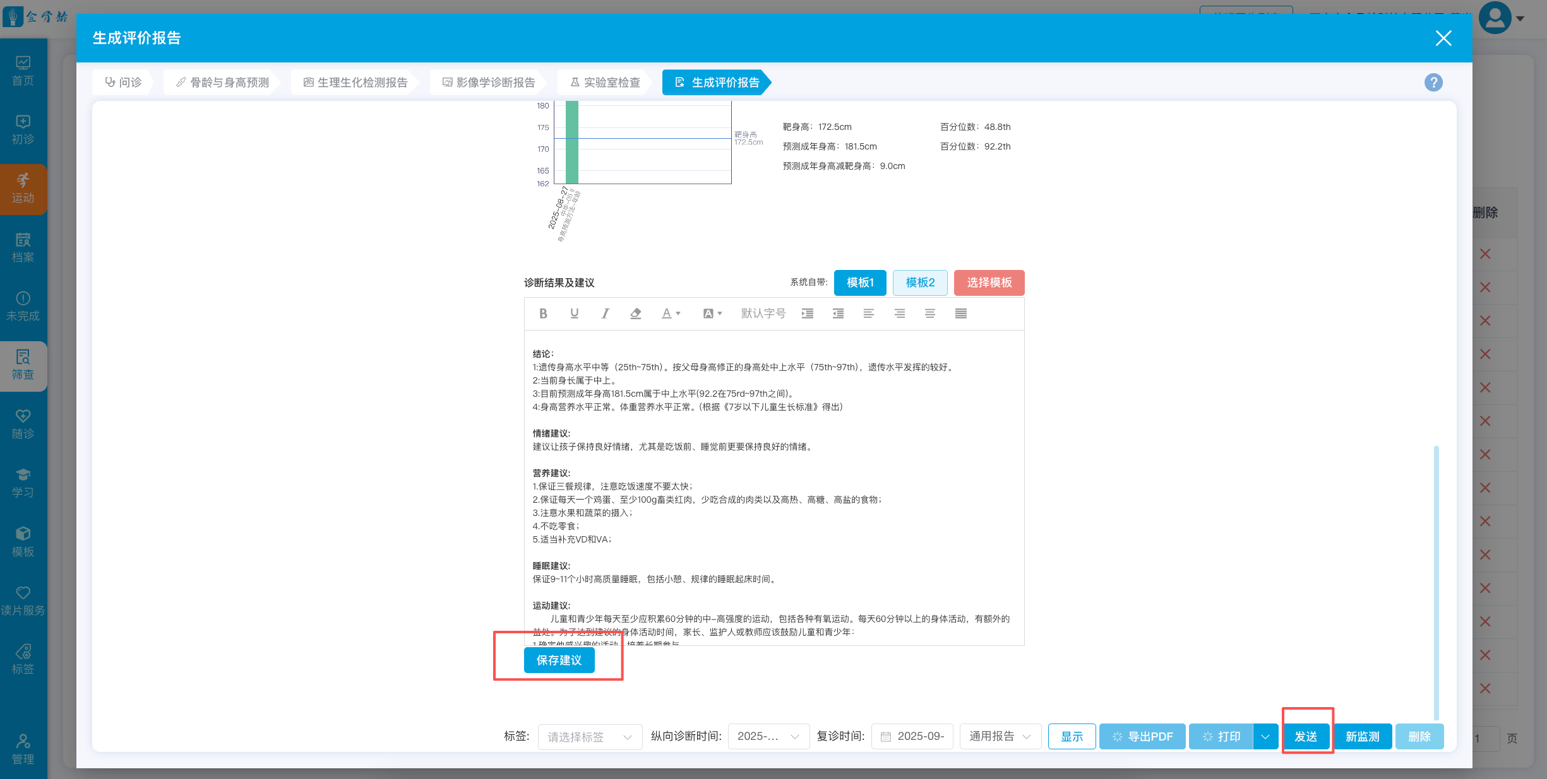
Task: Open text background color dropdown
Action: point(712,313)
